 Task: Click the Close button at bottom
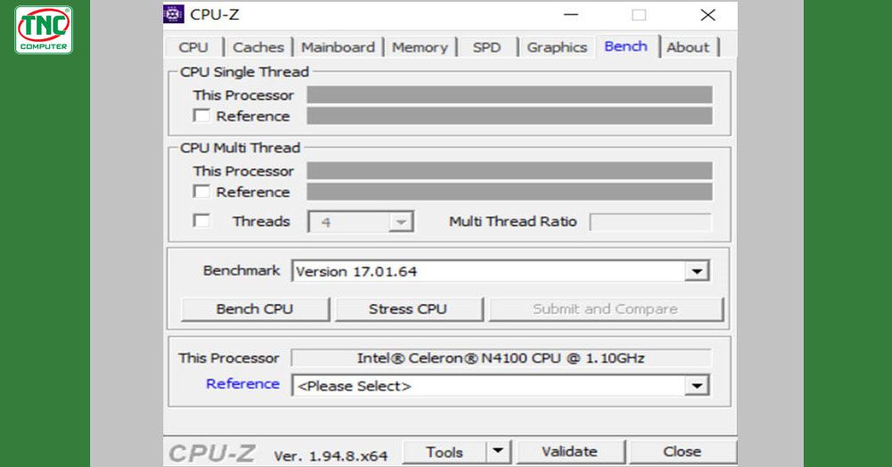[682, 452]
